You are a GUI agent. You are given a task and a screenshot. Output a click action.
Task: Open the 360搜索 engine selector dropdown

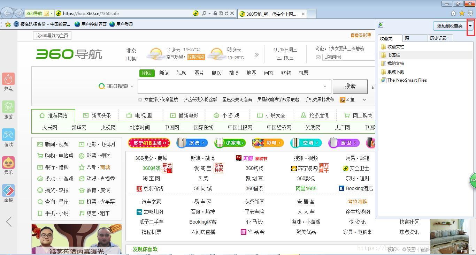(x=132, y=87)
